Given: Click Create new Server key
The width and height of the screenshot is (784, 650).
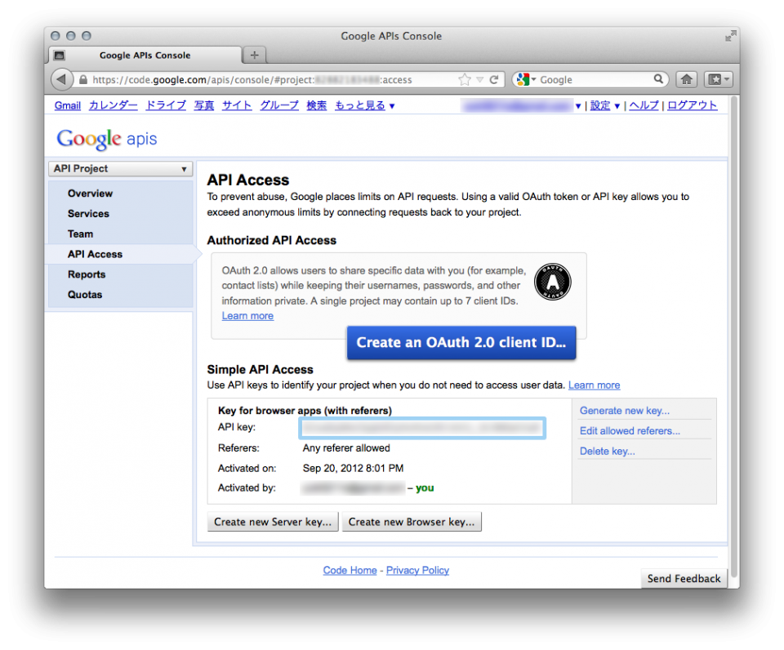Looking at the screenshot, I should [x=272, y=521].
